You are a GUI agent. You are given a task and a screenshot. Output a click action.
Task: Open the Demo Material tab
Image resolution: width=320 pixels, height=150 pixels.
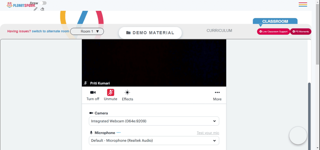click(x=150, y=33)
